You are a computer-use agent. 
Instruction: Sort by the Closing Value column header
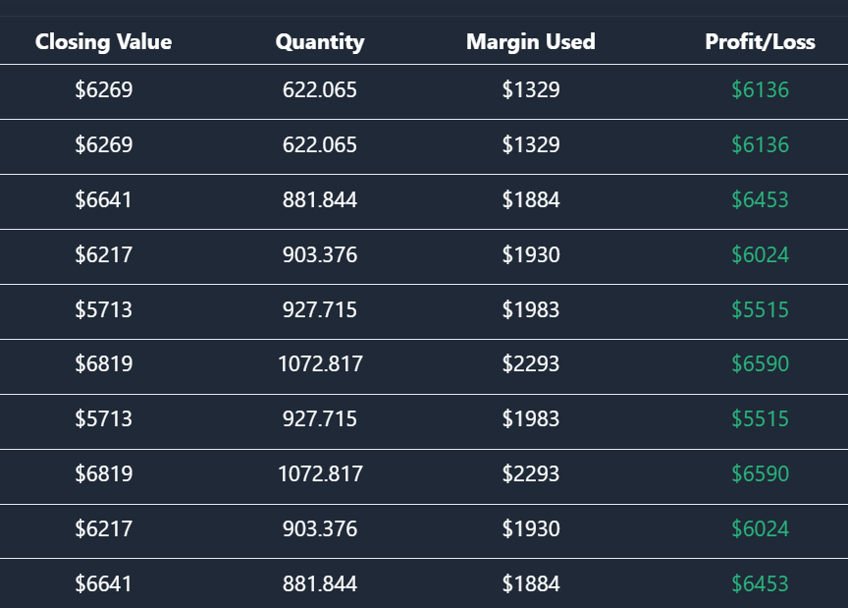click(x=103, y=42)
